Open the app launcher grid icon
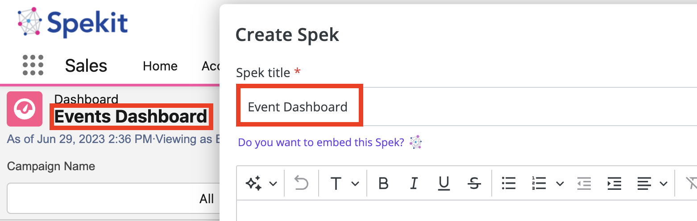The height and width of the screenshot is (221, 697). pos(33,65)
